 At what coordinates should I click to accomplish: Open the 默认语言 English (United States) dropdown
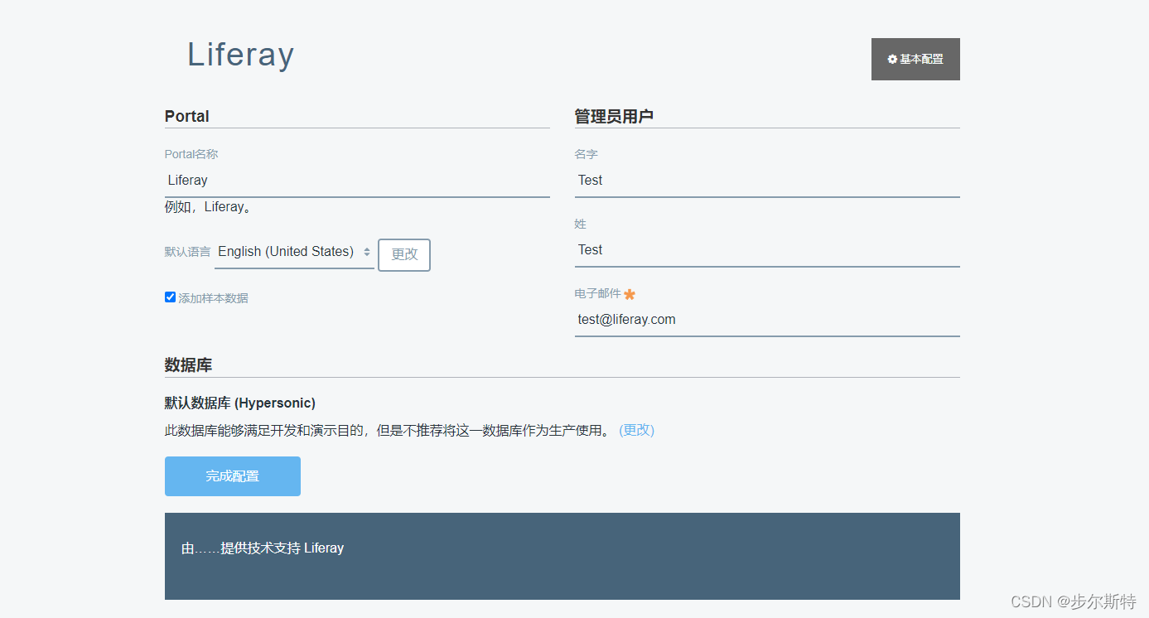coord(294,252)
